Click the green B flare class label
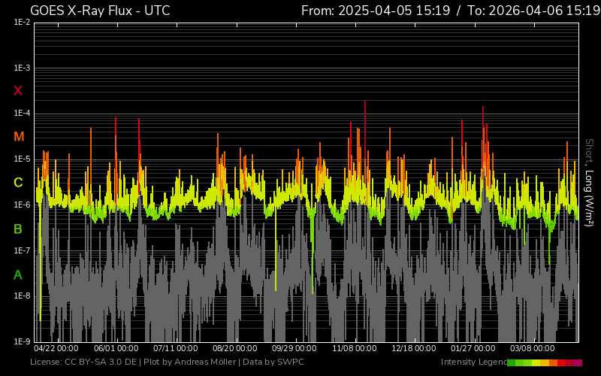Viewport: 601px width, 376px height. point(18,229)
